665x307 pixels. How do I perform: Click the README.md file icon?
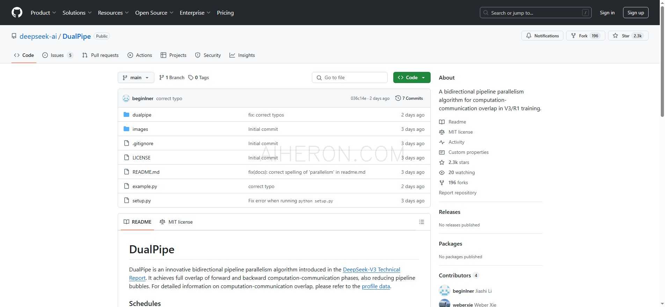click(126, 172)
